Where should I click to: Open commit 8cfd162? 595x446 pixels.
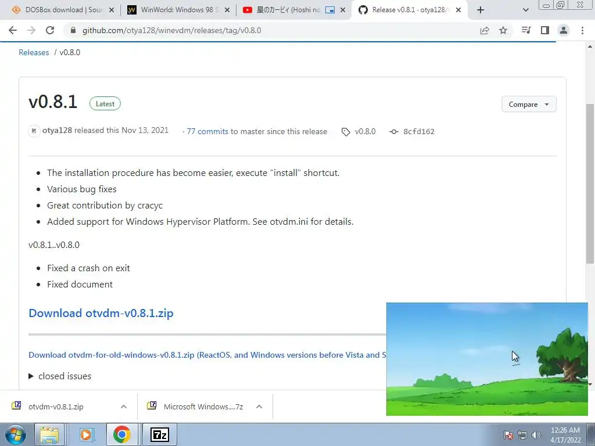pos(418,132)
